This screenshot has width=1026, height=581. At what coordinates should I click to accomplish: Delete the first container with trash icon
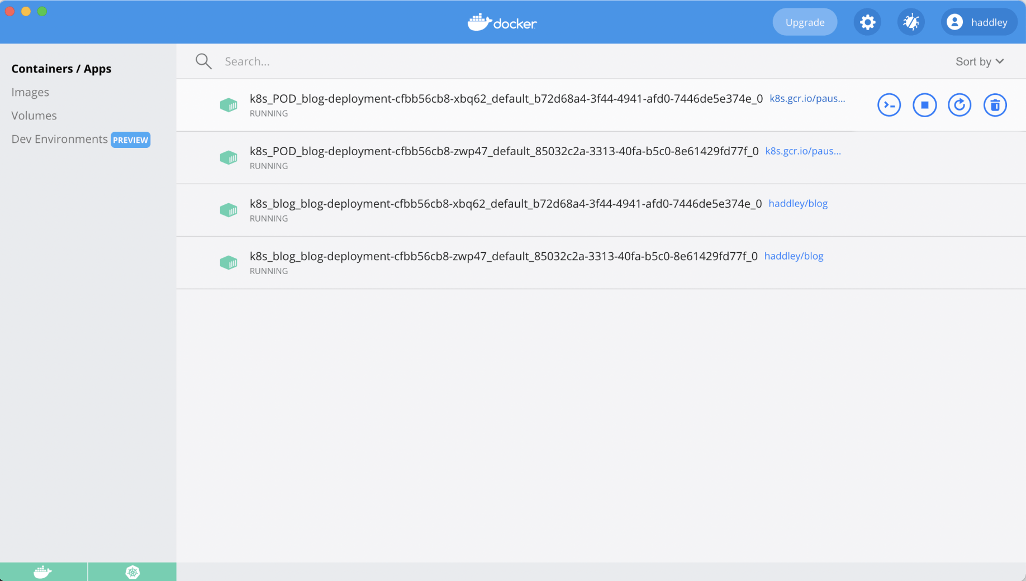tap(995, 105)
